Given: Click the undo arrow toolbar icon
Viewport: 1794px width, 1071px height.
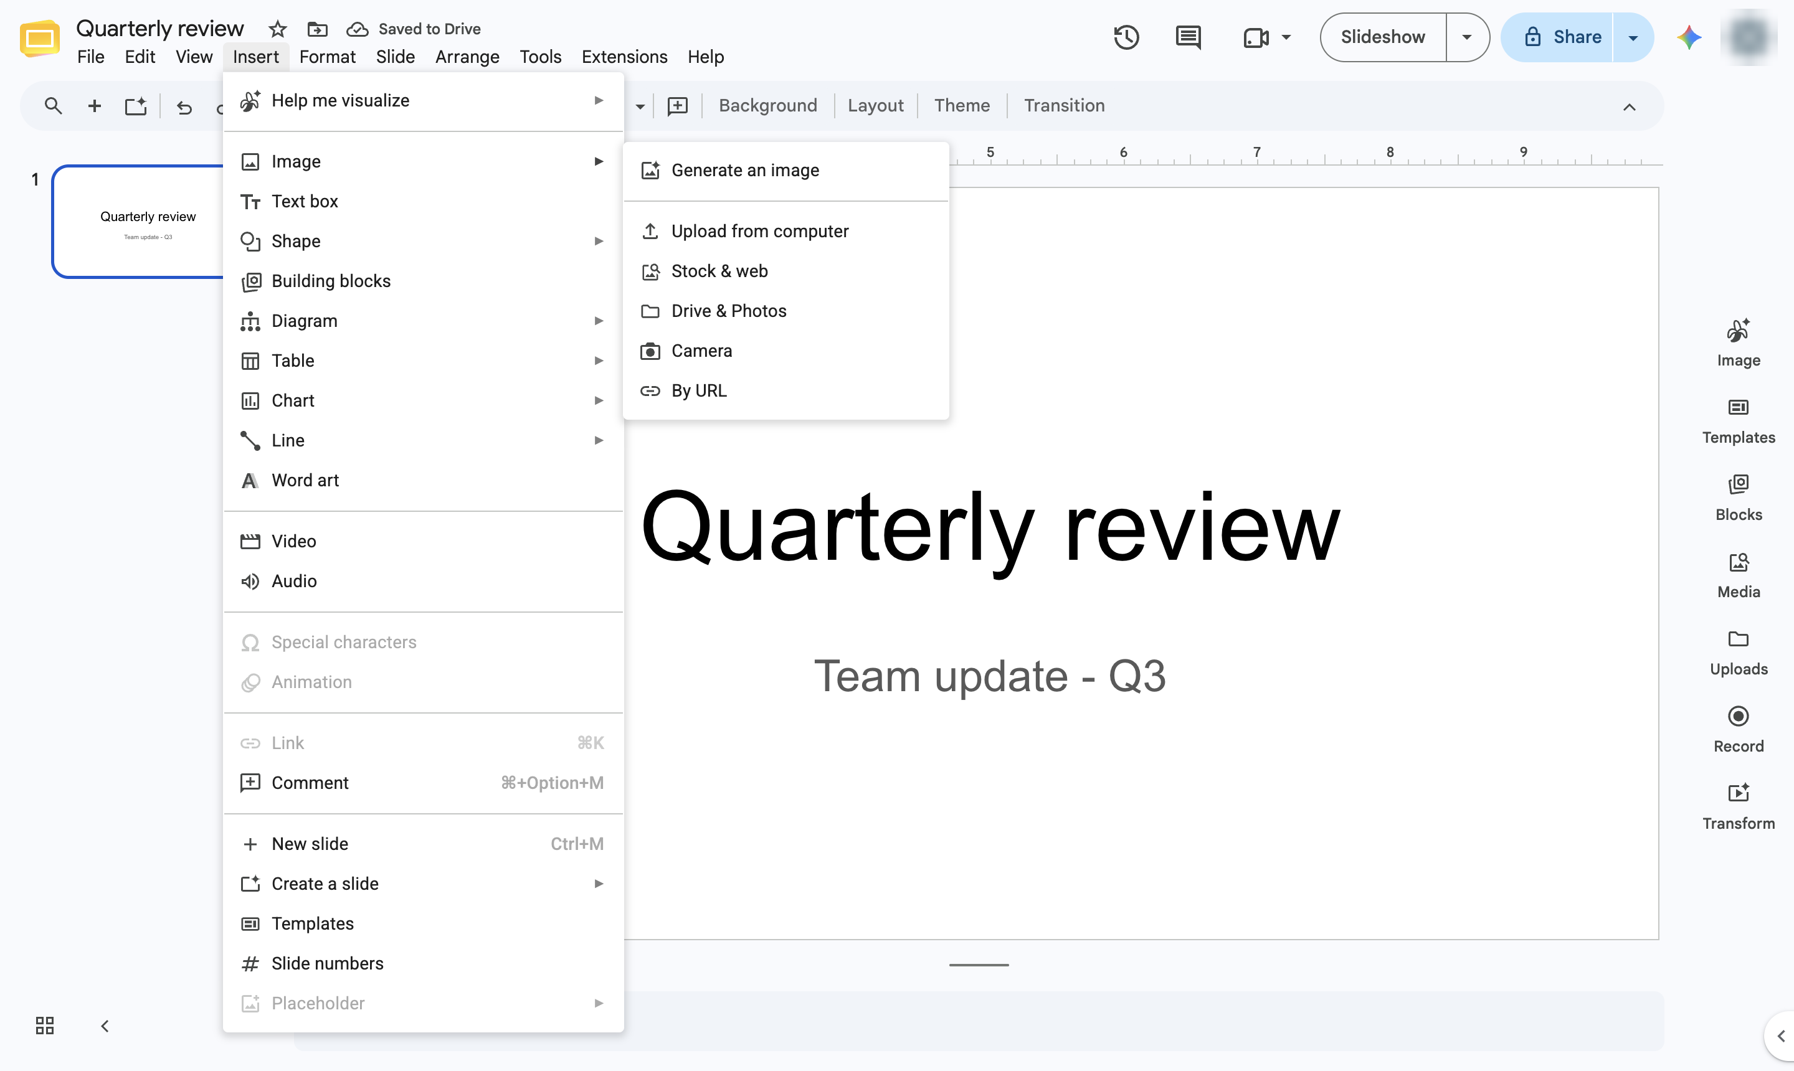Looking at the screenshot, I should 184,107.
